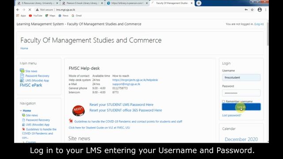Open the News bookmark
The image size is (283, 159).
(x=64, y=16)
